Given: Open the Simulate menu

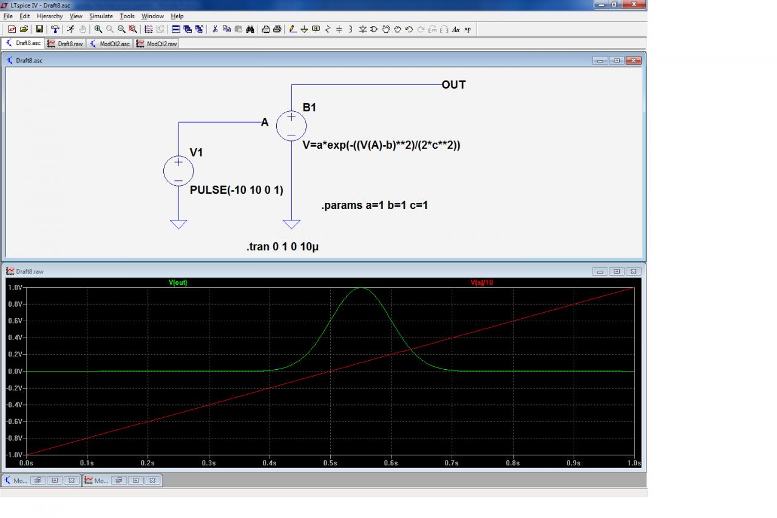Looking at the screenshot, I should (x=101, y=16).
